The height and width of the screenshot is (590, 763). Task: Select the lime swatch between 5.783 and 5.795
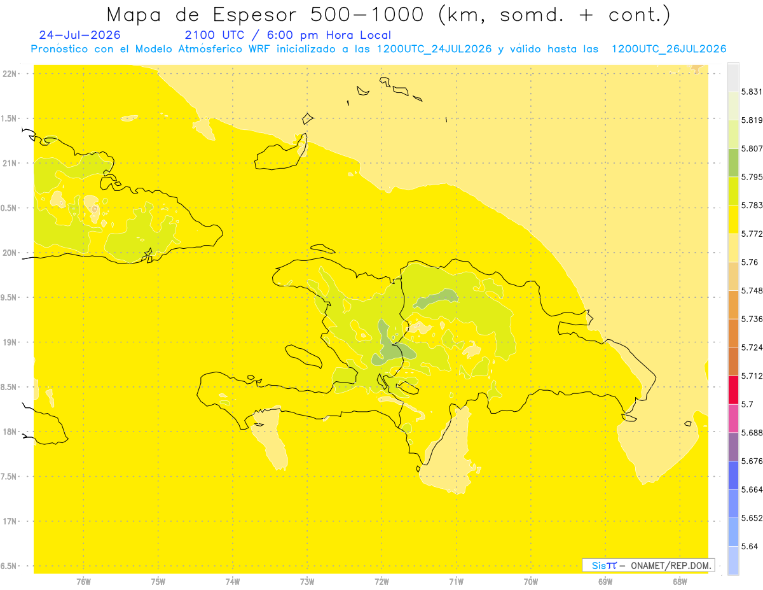pyautogui.click(x=733, y=191)
